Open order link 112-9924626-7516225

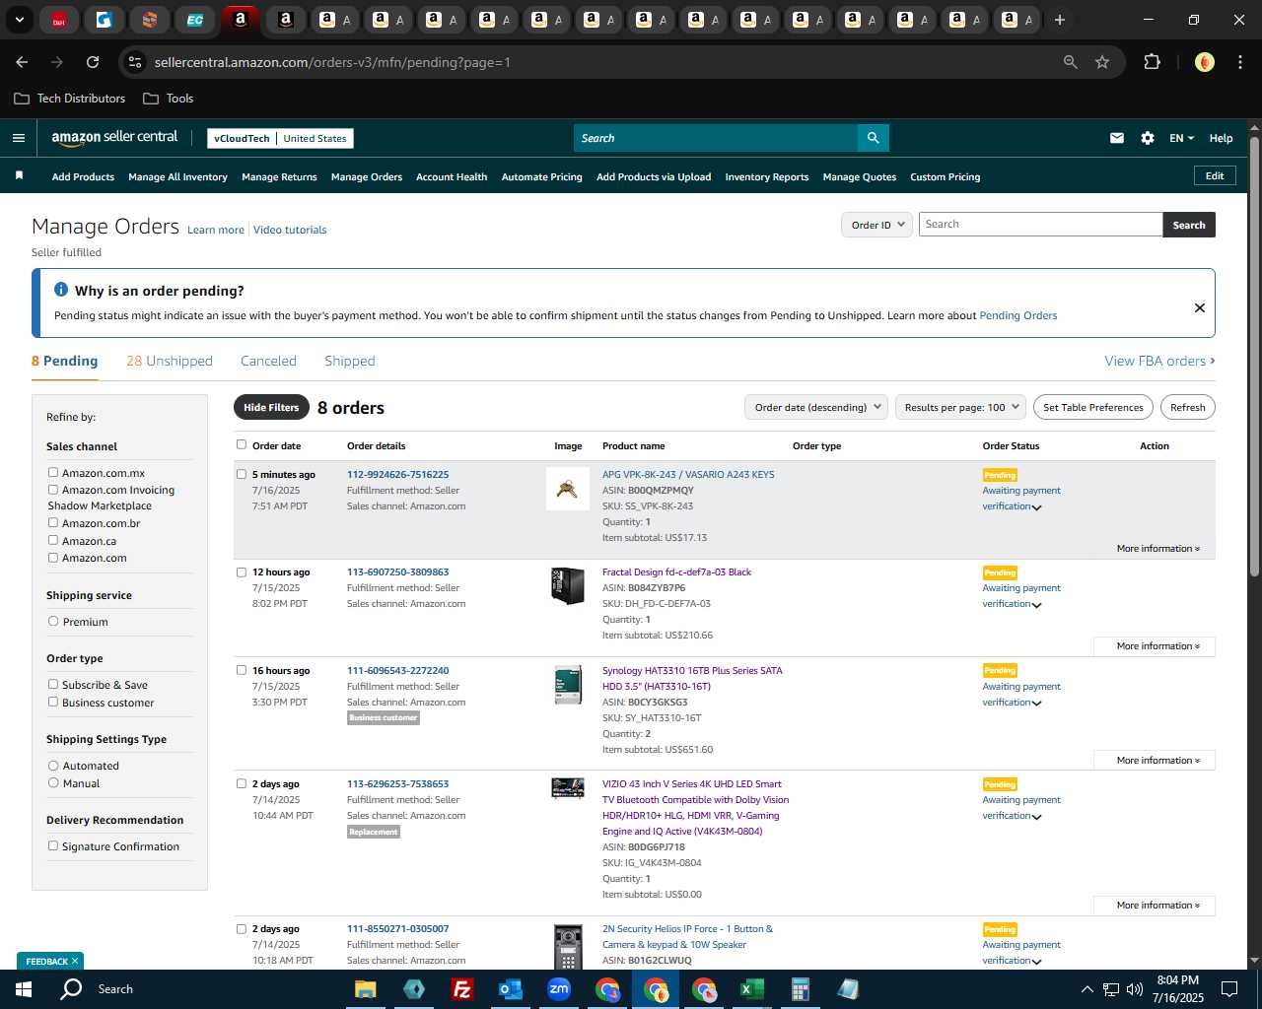tap(397, 474)
